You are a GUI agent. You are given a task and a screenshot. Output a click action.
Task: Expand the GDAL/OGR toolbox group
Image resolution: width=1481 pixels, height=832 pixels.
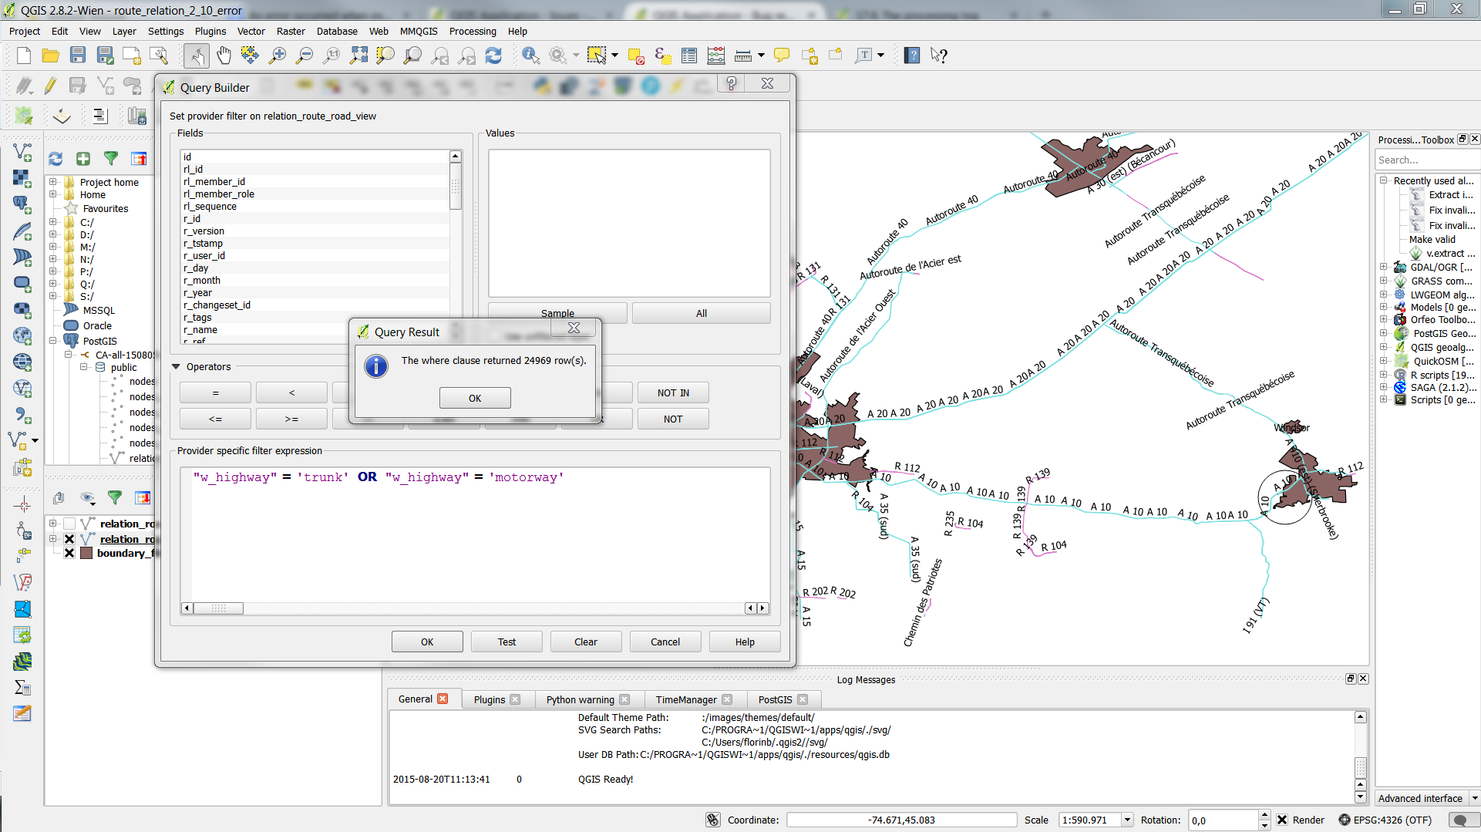[x=1384, y=268]
